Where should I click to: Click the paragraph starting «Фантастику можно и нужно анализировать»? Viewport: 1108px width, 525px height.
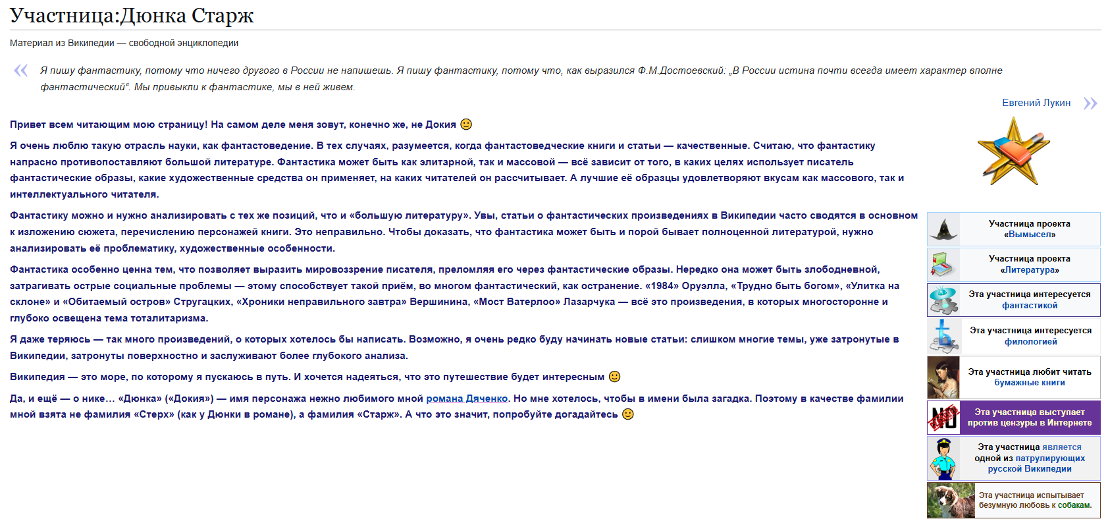pyautogui.click(x=463, y=232)
